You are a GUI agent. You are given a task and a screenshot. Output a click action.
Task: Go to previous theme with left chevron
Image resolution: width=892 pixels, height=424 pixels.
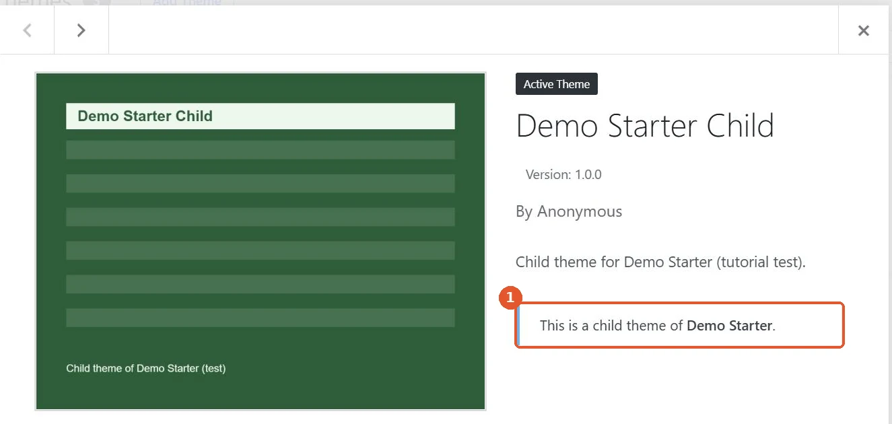point(27,30)
